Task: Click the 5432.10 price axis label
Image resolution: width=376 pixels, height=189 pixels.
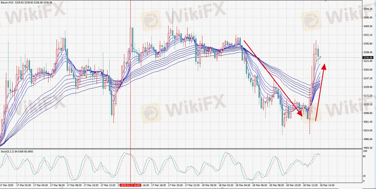Action: click(368, 35)
